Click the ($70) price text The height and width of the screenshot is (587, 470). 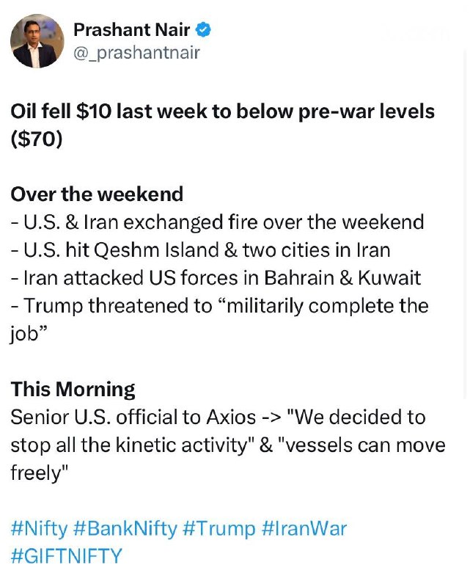(x=37, y=139)
